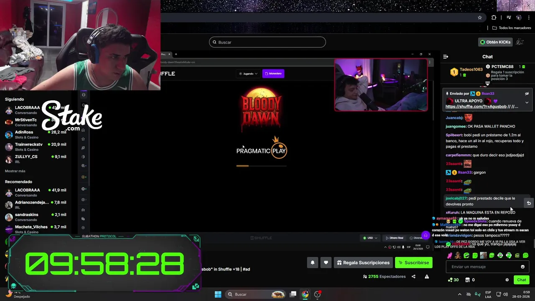535x301 pixels.
Task: Open Chrome from the taskbar
Action: pyautogui.click(x=306, y=294)
